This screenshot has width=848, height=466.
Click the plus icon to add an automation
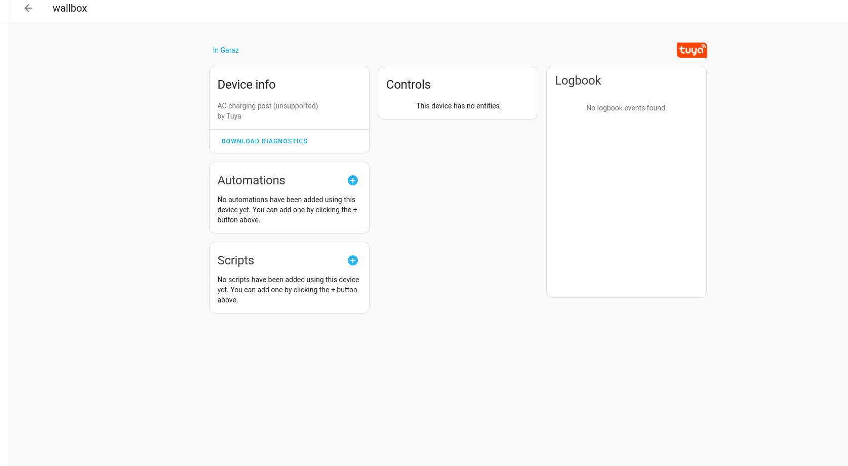point(353,180)
